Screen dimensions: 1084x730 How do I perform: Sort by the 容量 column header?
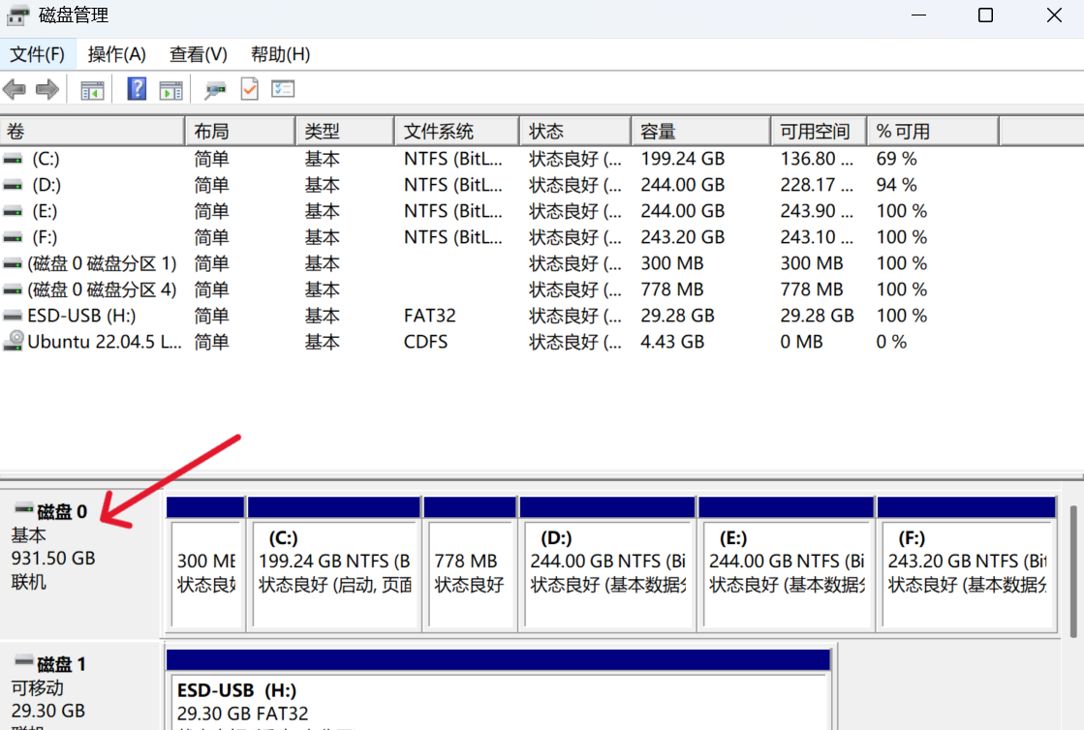coord(701,132)
